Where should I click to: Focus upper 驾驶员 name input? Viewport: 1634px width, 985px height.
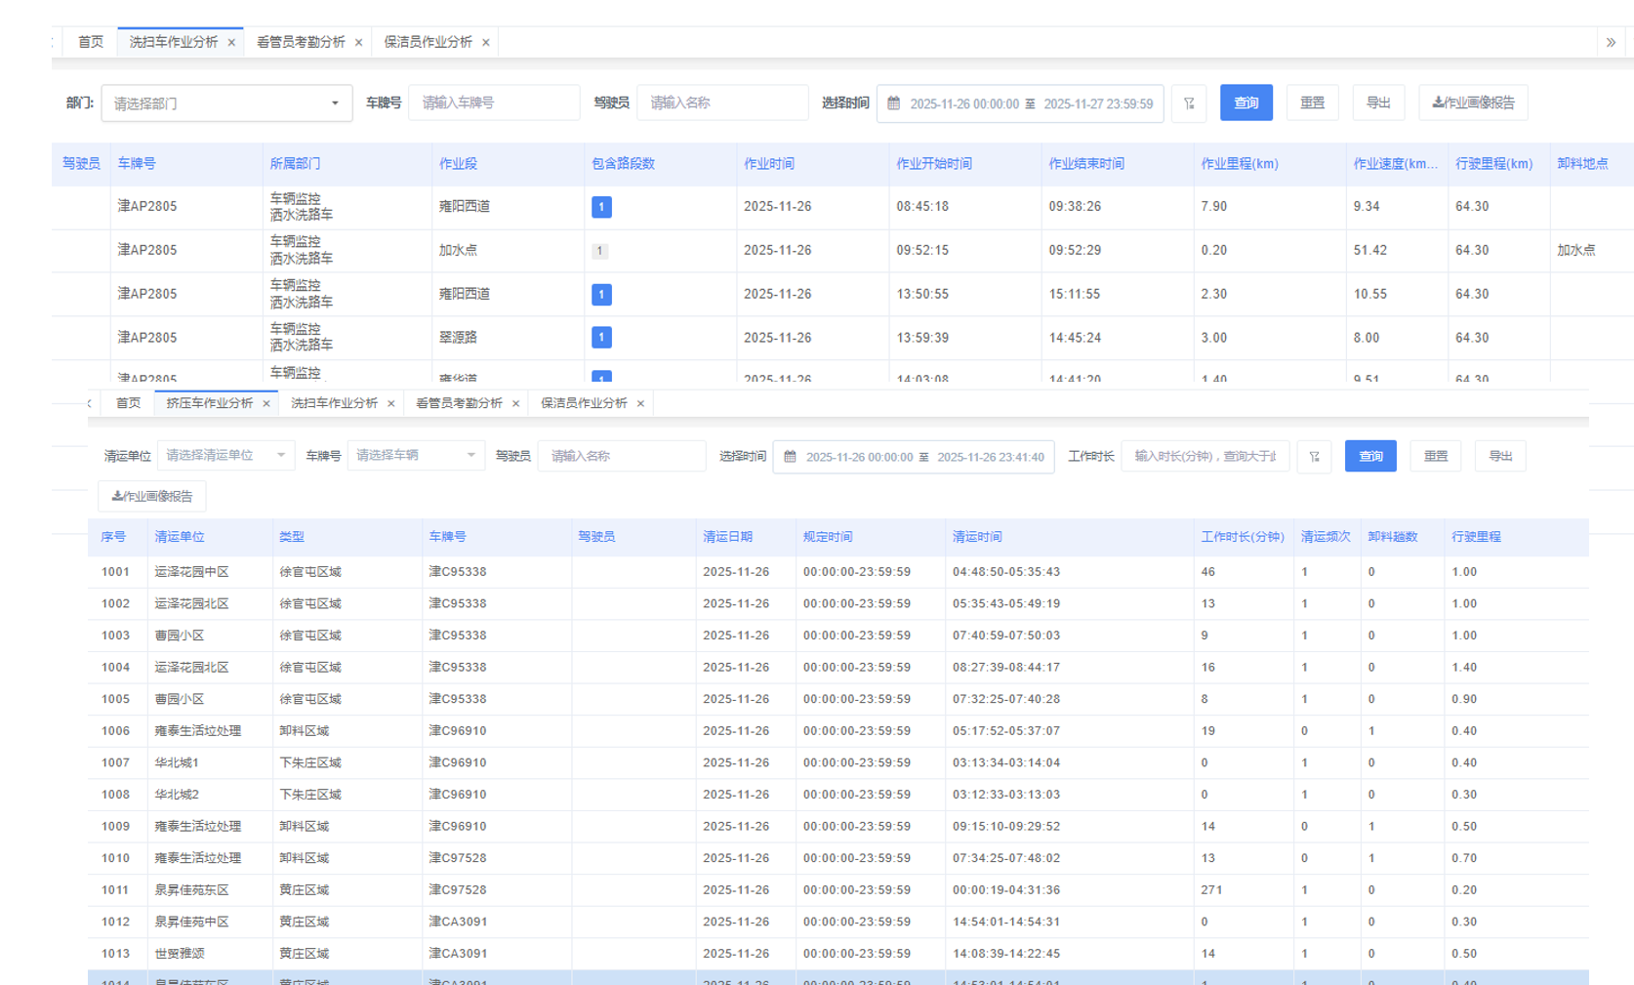click(x=722, y=103)
